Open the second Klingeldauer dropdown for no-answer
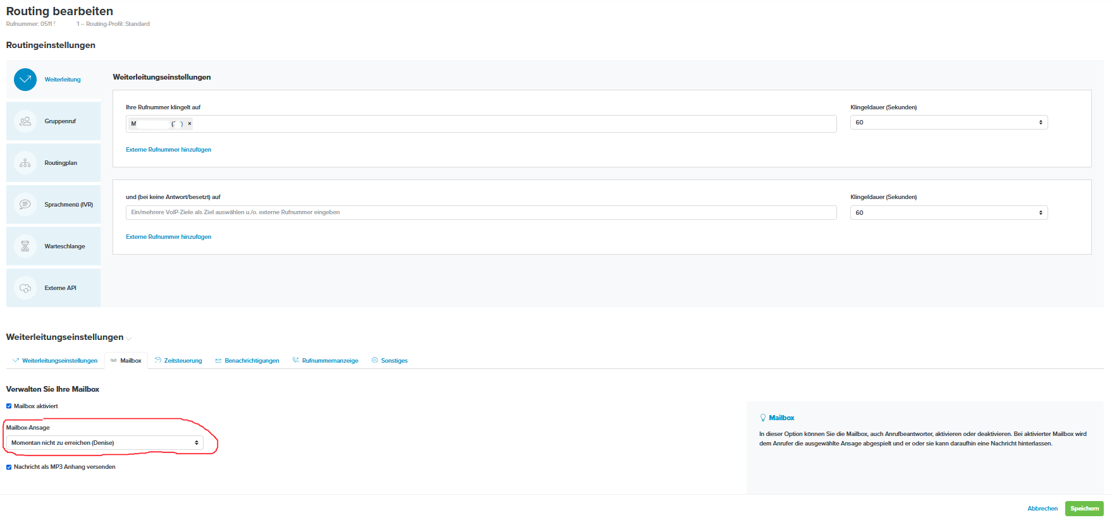 [x=948, y=213]
